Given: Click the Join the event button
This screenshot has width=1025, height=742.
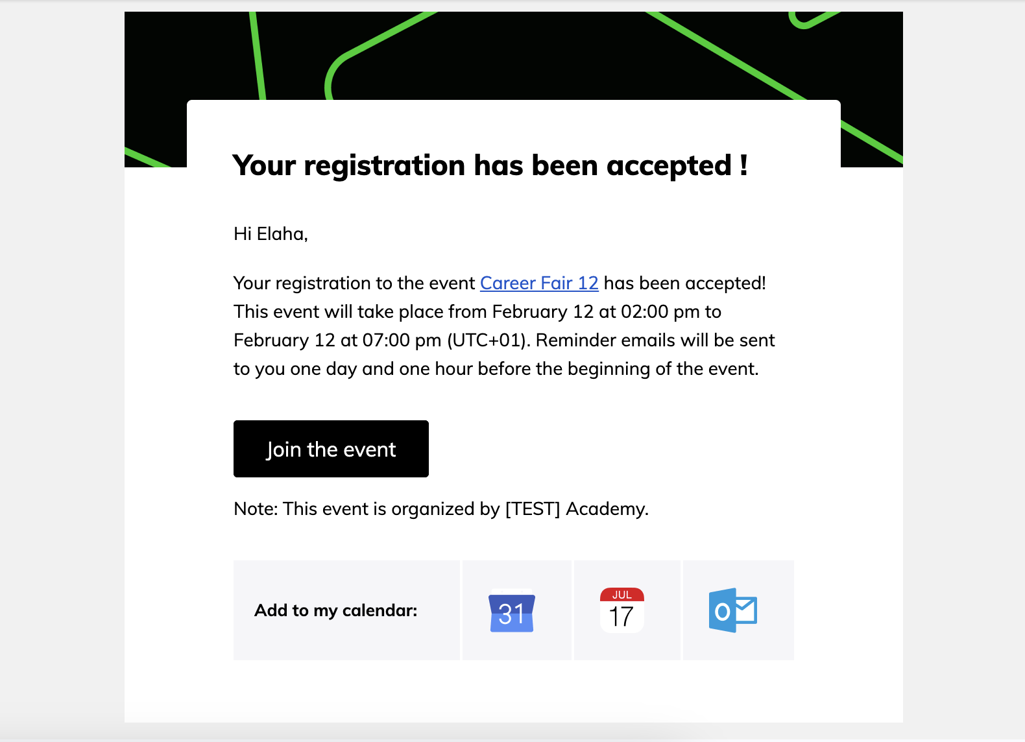Looking at the screenshot, I should [x=331, y=449].
